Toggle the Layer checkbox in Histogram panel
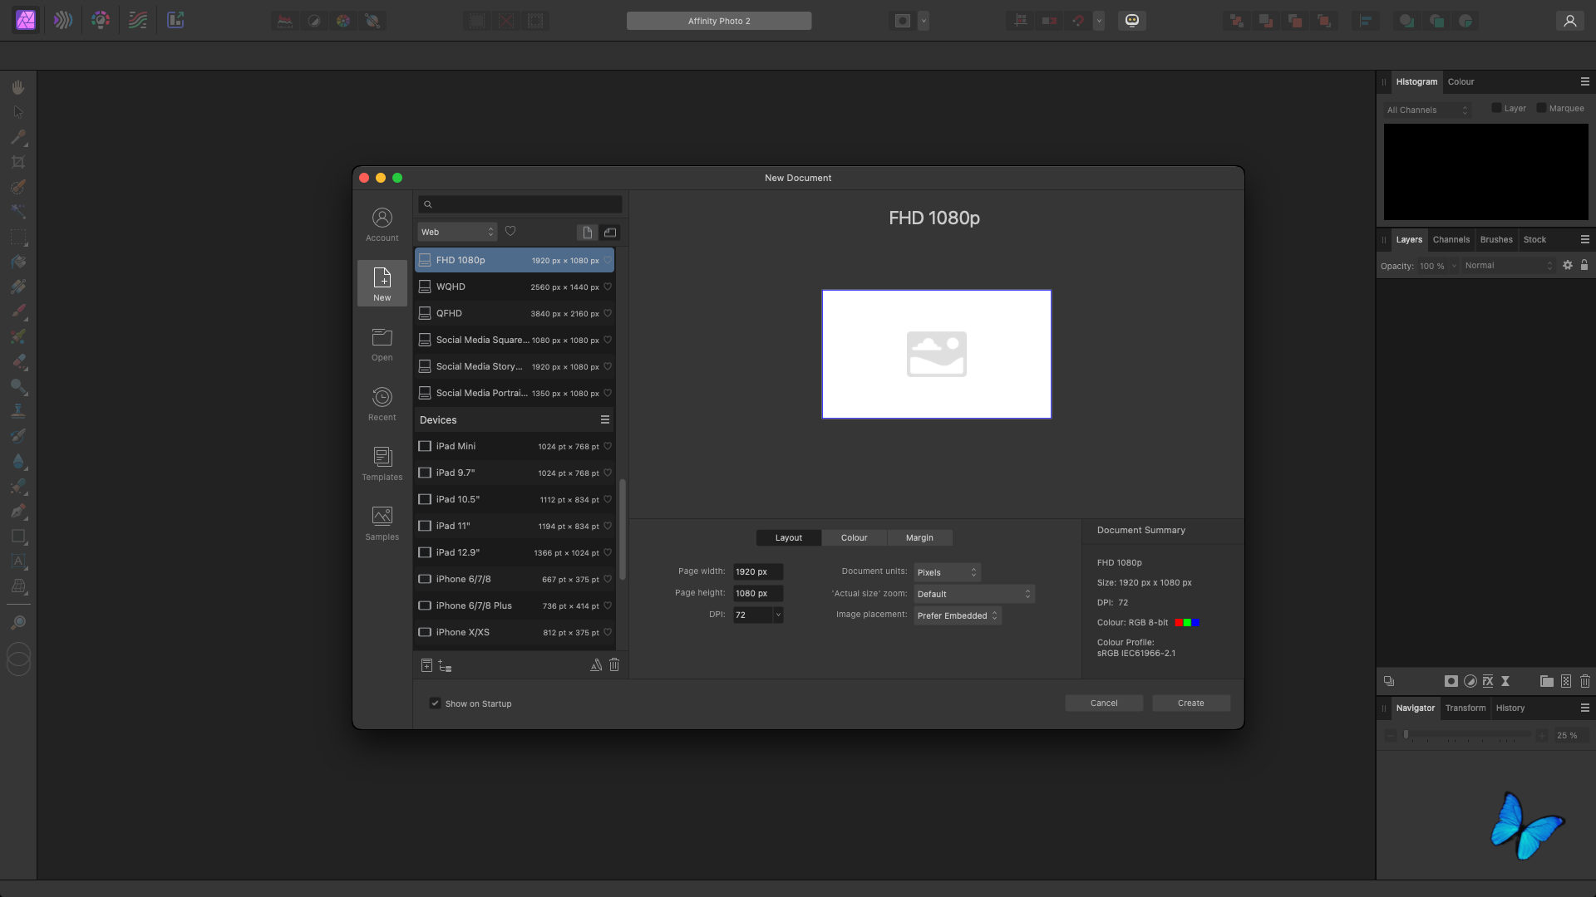Image resolution: width=1596 pixels, height=897 pixels. (1496, 108)
